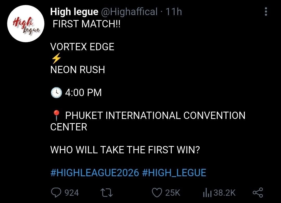Click the WHO WILL TAKE THE FIRST WIN? line
Viewport: 281px width, 203px height.
125,150
